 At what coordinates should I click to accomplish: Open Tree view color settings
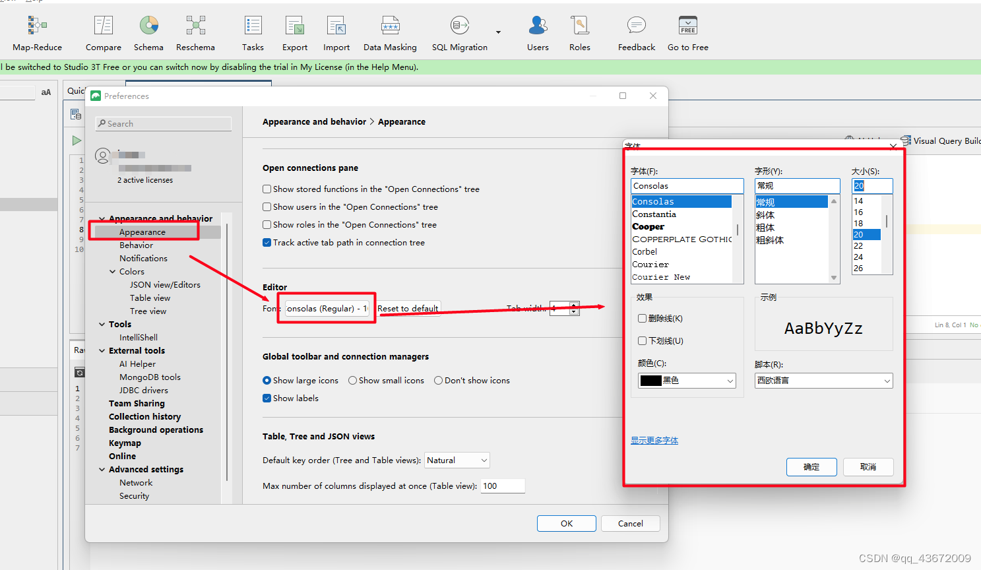(x=148, y=311)
